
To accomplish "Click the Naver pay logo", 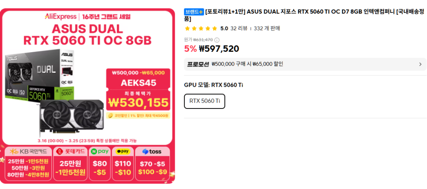I will [100, 151].
